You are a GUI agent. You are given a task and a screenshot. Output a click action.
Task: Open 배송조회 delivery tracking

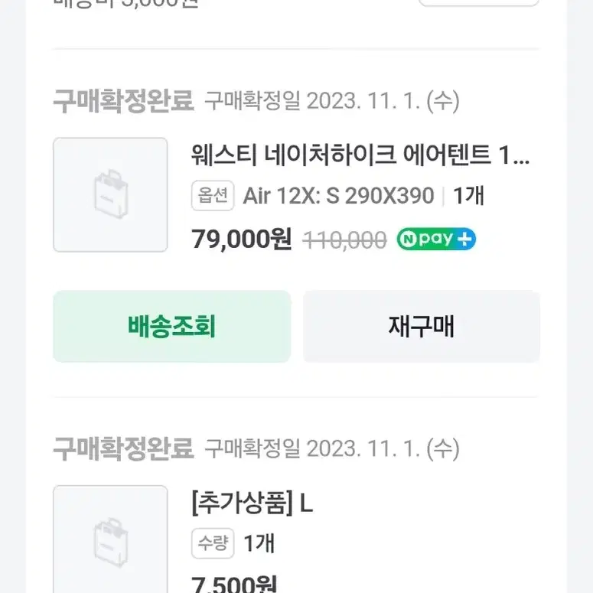coord(171,327)
